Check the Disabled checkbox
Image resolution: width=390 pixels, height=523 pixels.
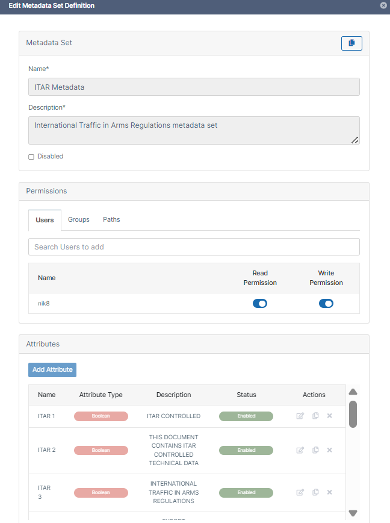click(x=31, y=157)
